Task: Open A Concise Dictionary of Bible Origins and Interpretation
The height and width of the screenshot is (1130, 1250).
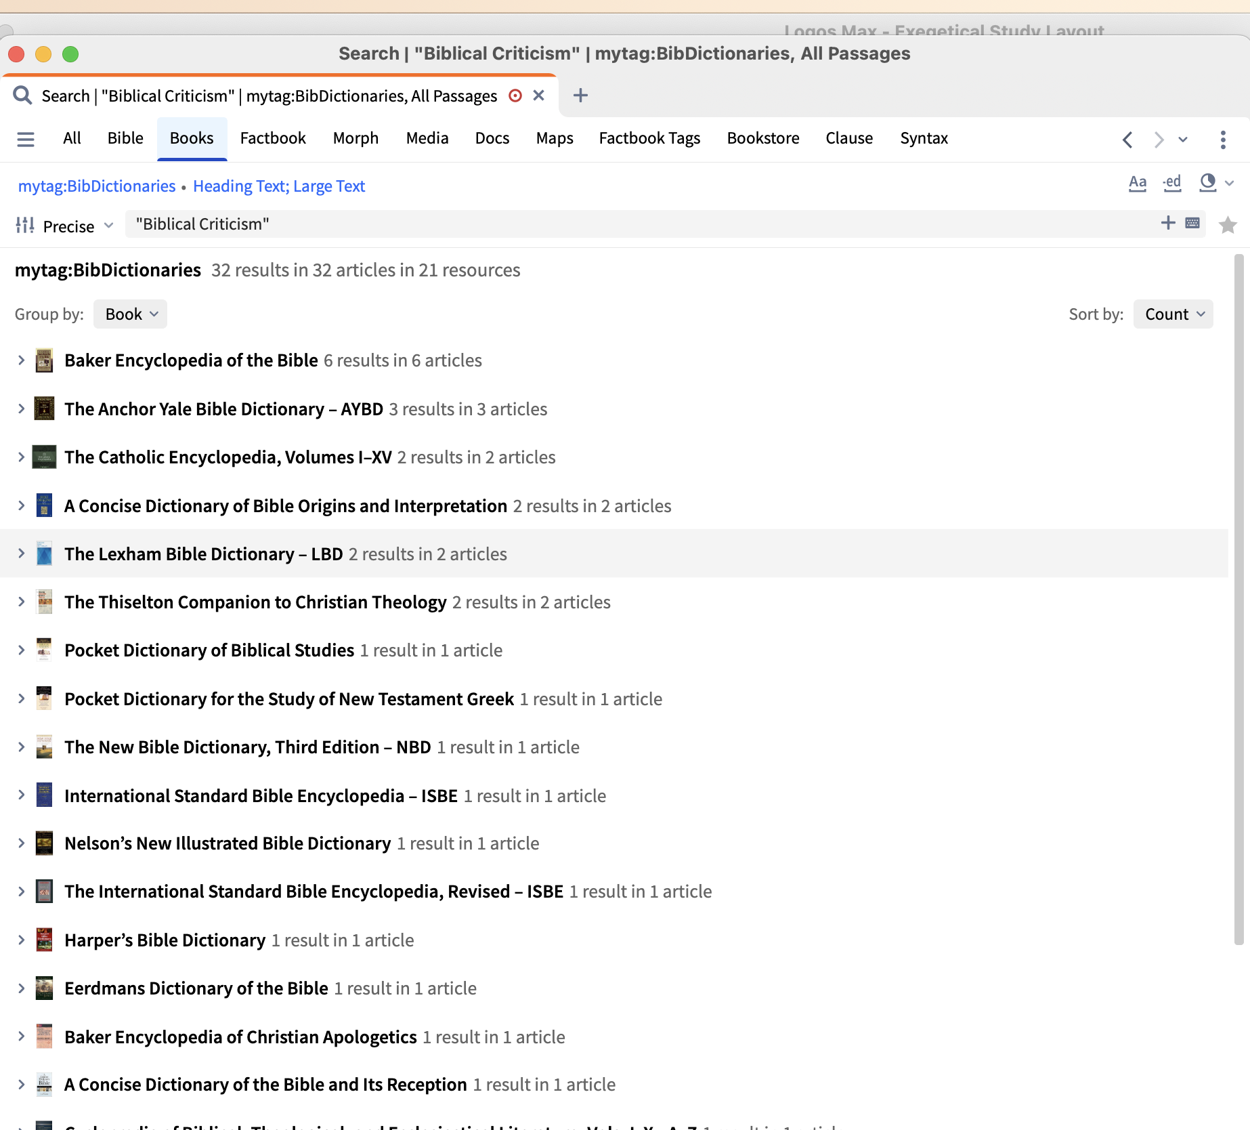Action: coord(286,506)
